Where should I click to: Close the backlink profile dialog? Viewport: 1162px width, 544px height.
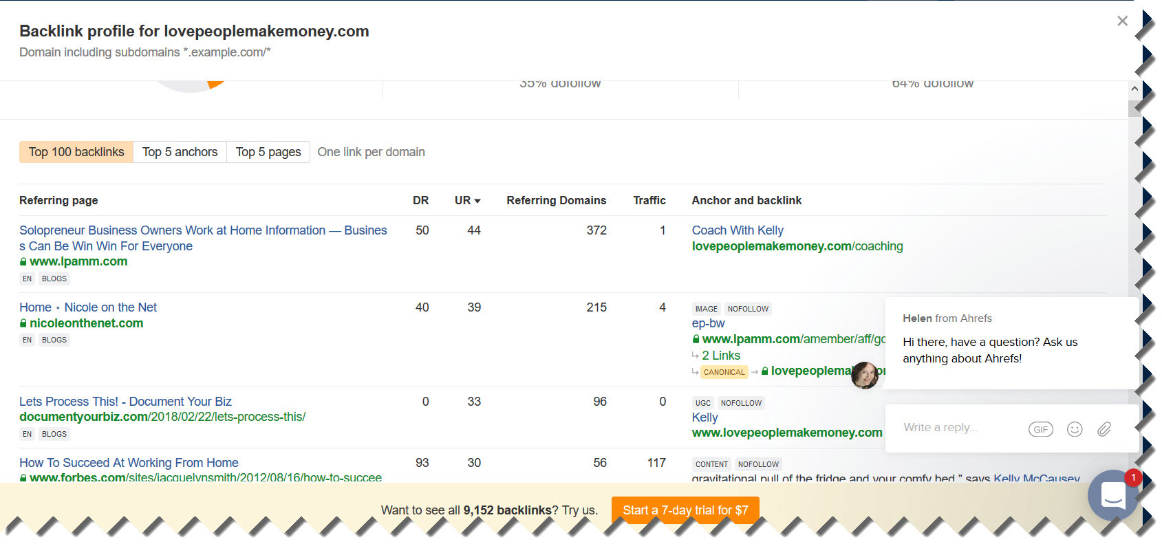click(1122, 21)
